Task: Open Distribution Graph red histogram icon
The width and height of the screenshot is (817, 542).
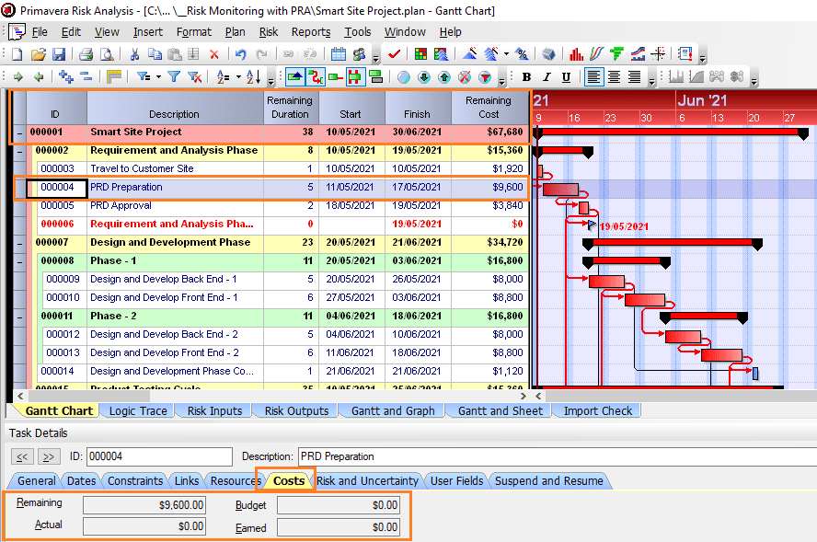Action: tap(576, 54)
